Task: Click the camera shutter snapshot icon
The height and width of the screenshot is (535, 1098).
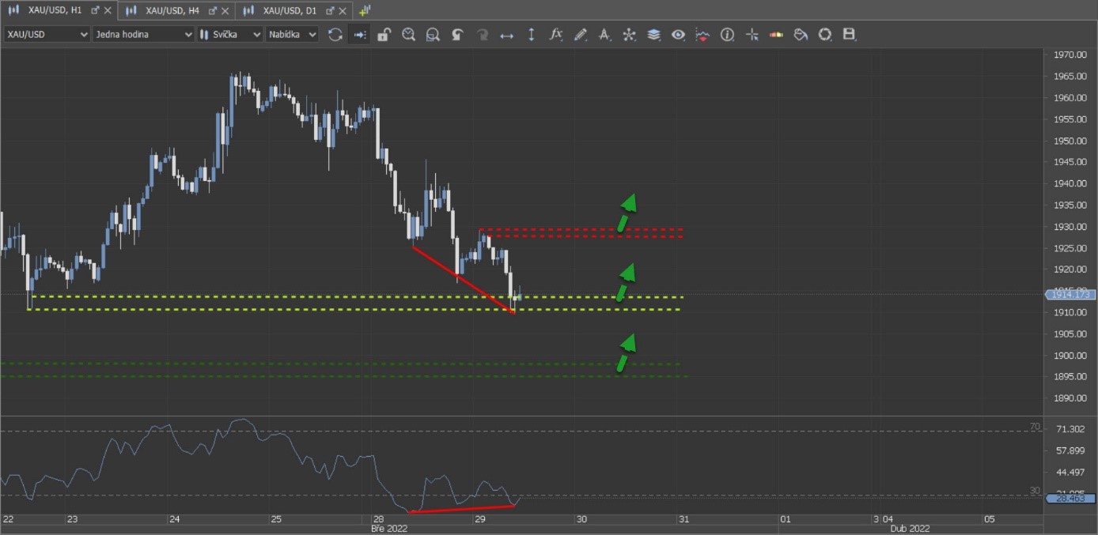Action: [825, 35]
